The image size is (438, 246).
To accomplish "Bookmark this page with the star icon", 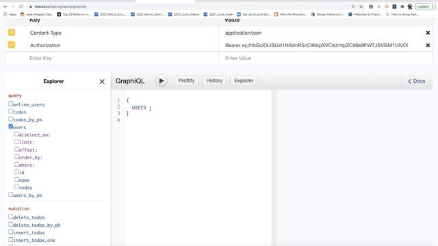I will click(x=361, y=7).
